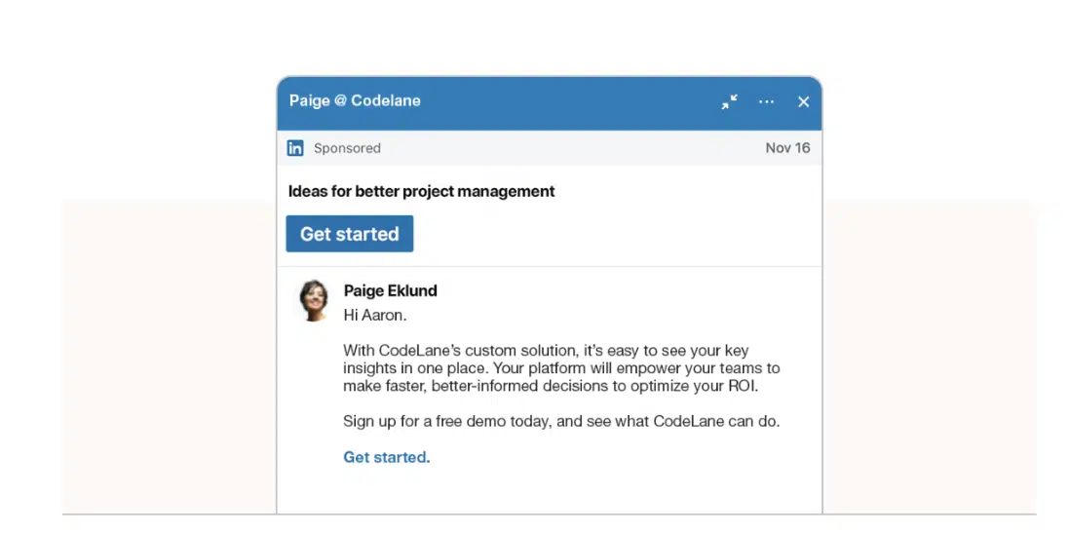This screenshot has height=534, width=1070.
Task: Click the blue Get started button
Action: point(350,234)
